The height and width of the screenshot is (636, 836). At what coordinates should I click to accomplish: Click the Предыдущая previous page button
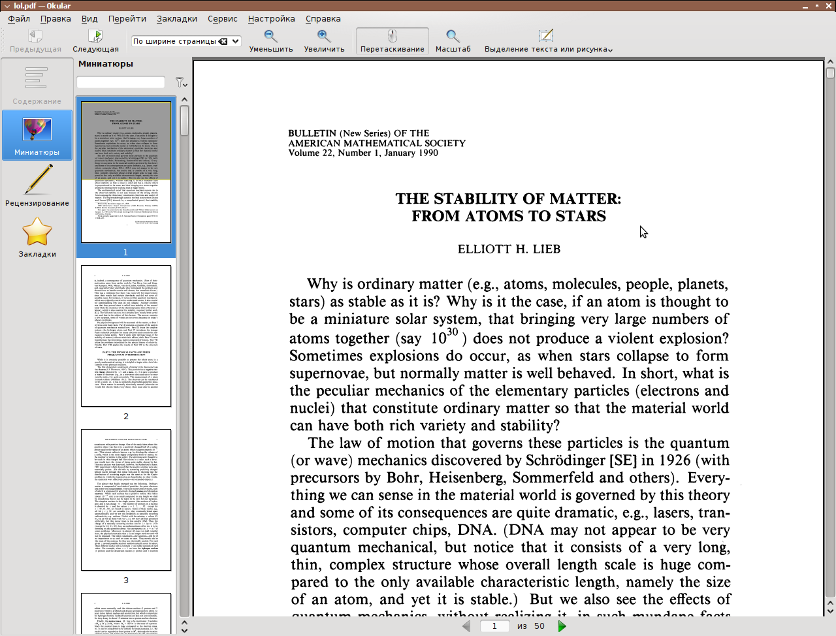pyautogui.click(x=35, y=40)
